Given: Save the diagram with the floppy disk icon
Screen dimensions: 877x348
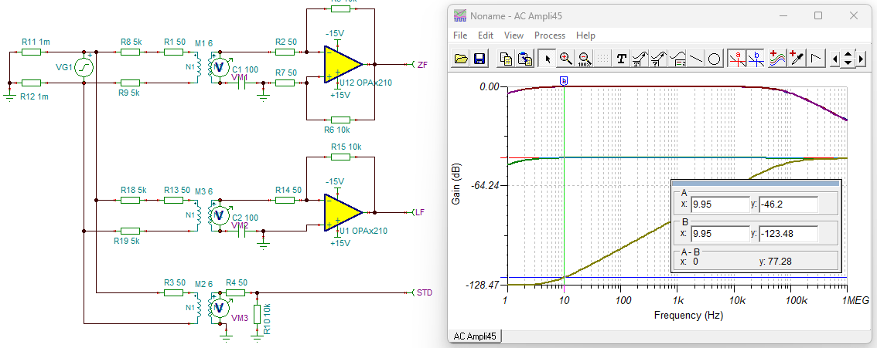Looking at the screenshot, I should point(479,59).
